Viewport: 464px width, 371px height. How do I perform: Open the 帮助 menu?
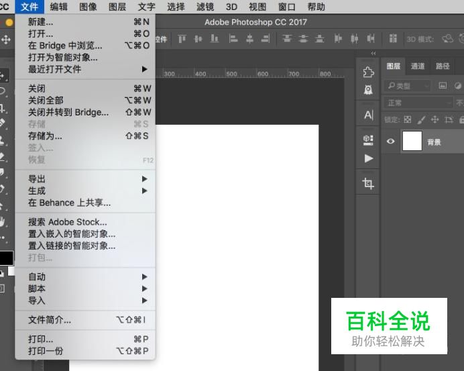316,7
